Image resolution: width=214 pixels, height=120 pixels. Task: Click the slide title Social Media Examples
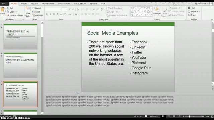coord(113,33)
